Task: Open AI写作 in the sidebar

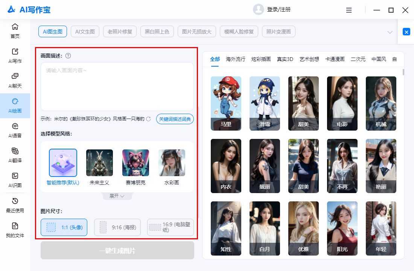Action: click(15, 56)
